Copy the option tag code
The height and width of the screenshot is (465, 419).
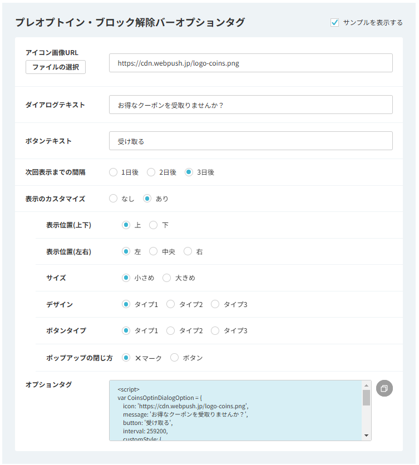click(385, 388)
